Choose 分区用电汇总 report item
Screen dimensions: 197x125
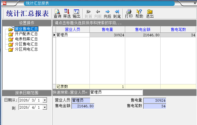pyautogui.click(x=26, y=49)
